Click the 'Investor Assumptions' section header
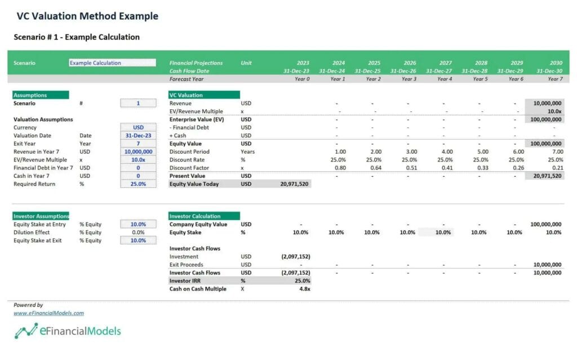The width and height of the screenshot is (577, 345). click(41, 216)
